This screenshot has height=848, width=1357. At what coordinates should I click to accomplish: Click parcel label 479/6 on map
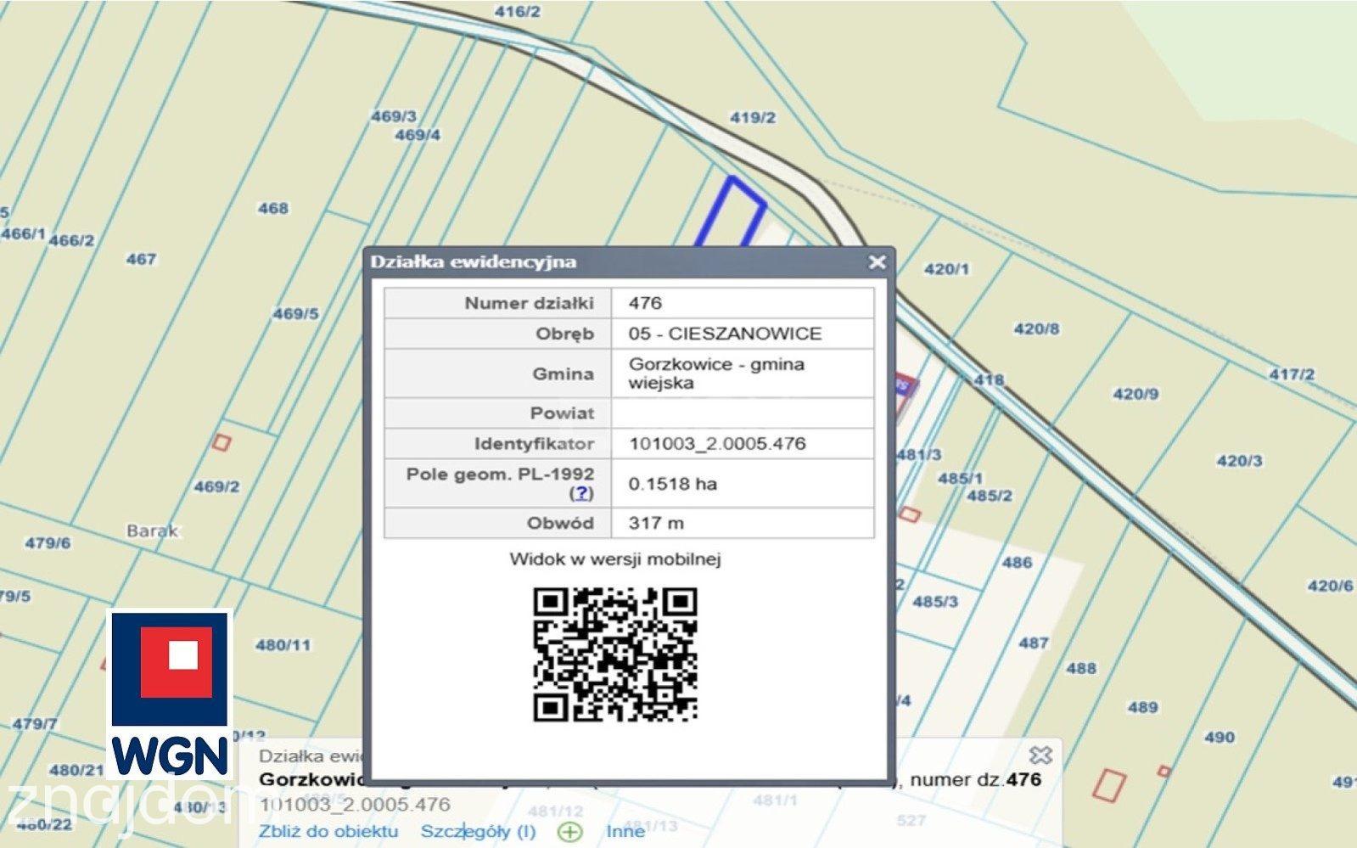tap(48, 542)
